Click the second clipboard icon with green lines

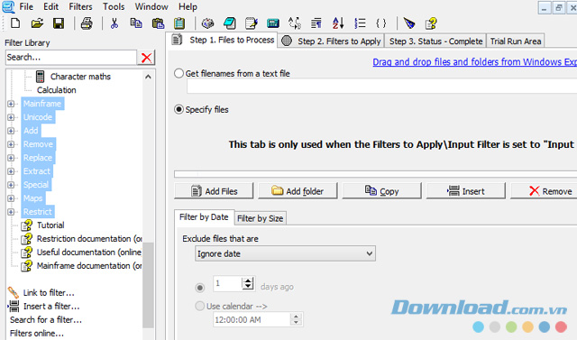tap(179, 23)
